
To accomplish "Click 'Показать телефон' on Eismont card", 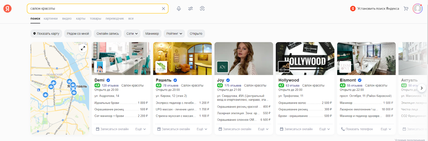I will pos(357,129).
